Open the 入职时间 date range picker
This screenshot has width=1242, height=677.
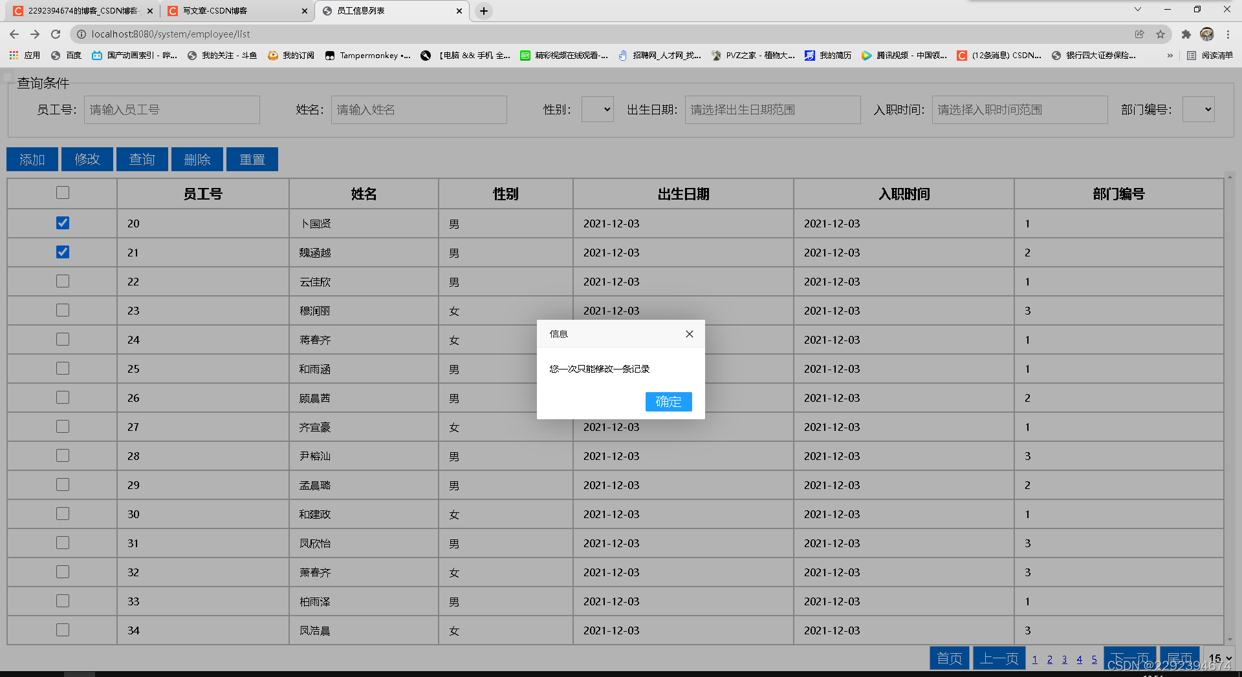point(1019,110)
